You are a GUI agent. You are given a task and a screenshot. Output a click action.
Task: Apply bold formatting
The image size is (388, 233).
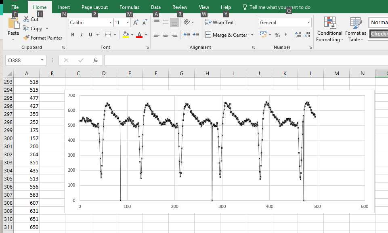pyautogui.click(x=73, y=35)
